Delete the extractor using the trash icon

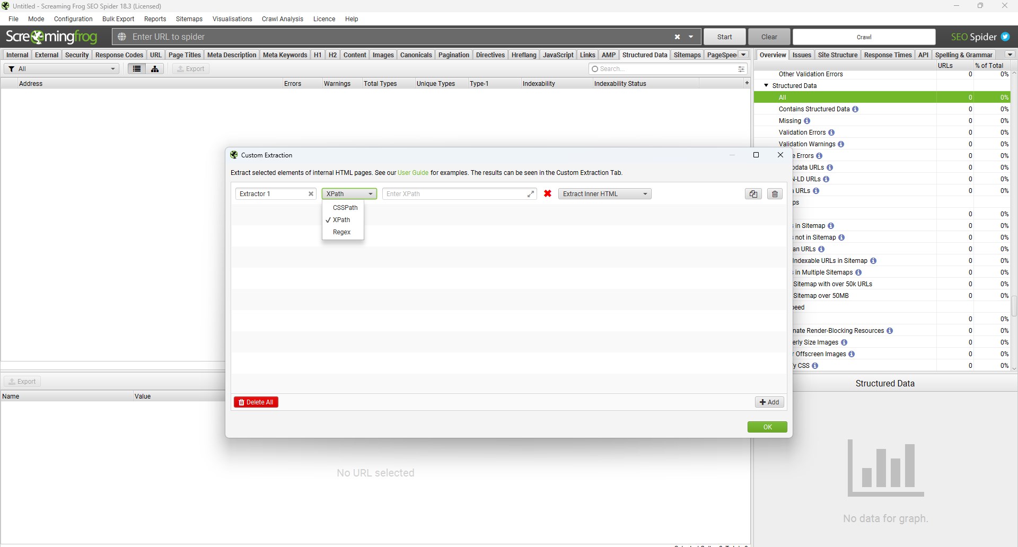[x=775, y=193]
